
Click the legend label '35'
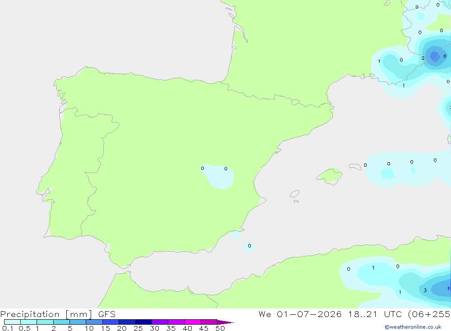click(171, 328)
